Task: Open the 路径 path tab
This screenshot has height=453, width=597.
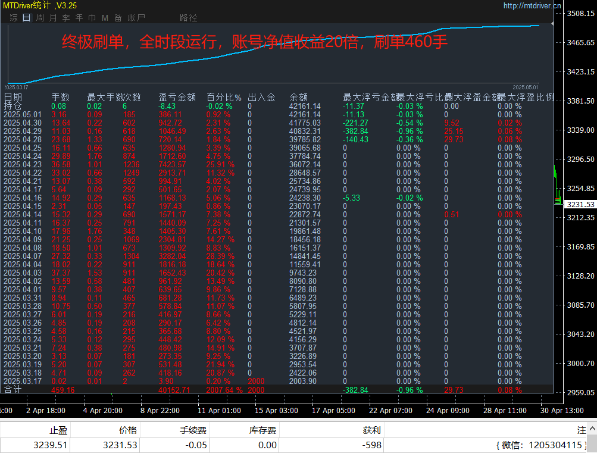Action: (x=189, y=18)
